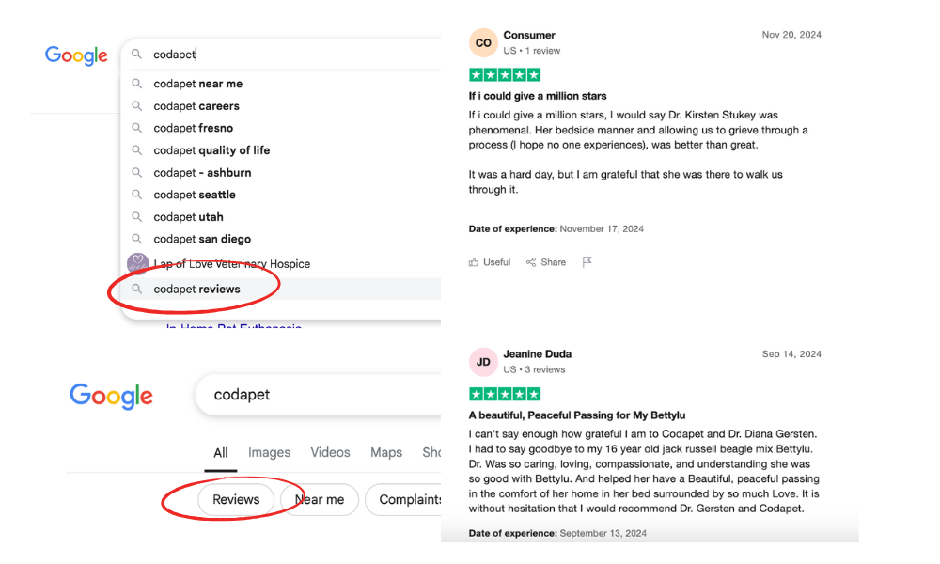The width and height of the screenshot is (940, 564).
Task: Select the circled Reviews filter chip
Action: point(235,499)
